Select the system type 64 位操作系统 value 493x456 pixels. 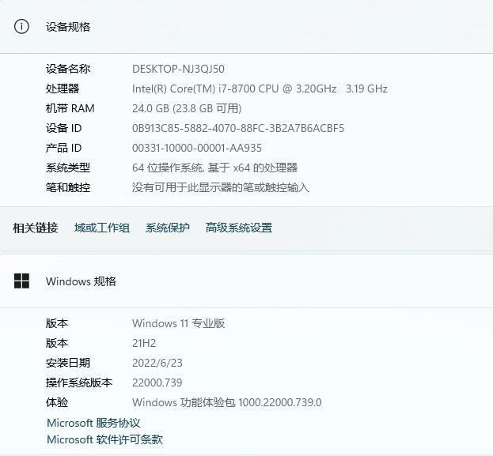(214, 168)
